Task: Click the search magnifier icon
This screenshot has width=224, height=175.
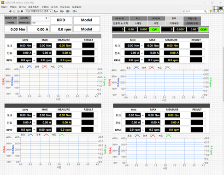Action: (x=205, y=11)
